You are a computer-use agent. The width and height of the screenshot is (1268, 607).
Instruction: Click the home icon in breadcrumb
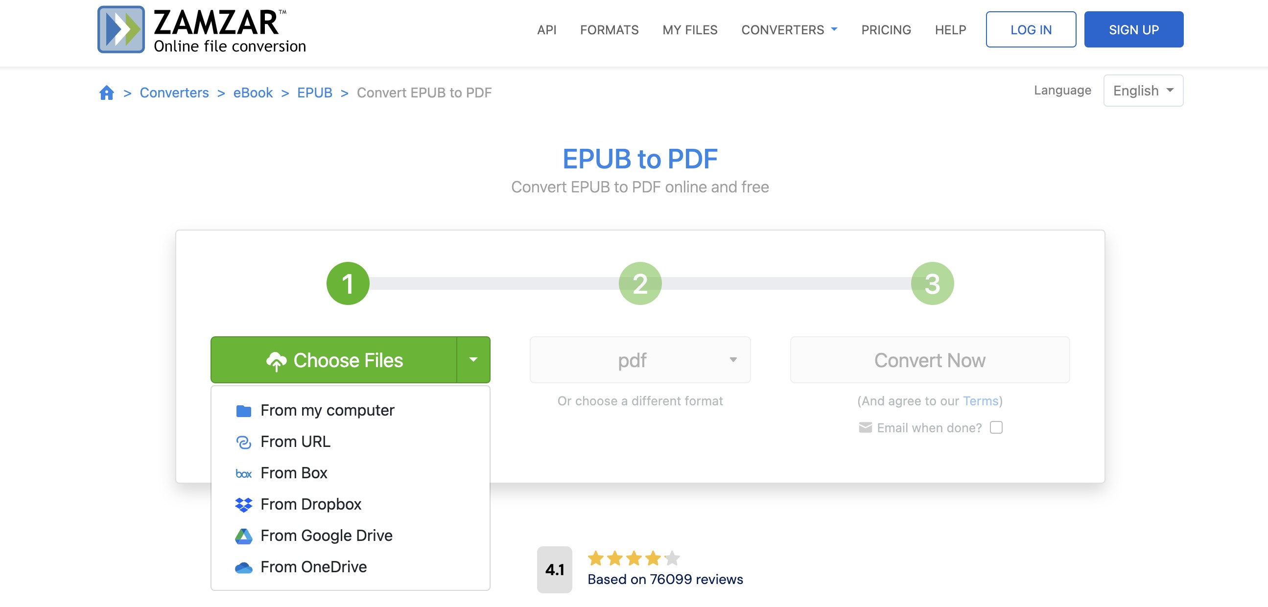coord(106,93)
